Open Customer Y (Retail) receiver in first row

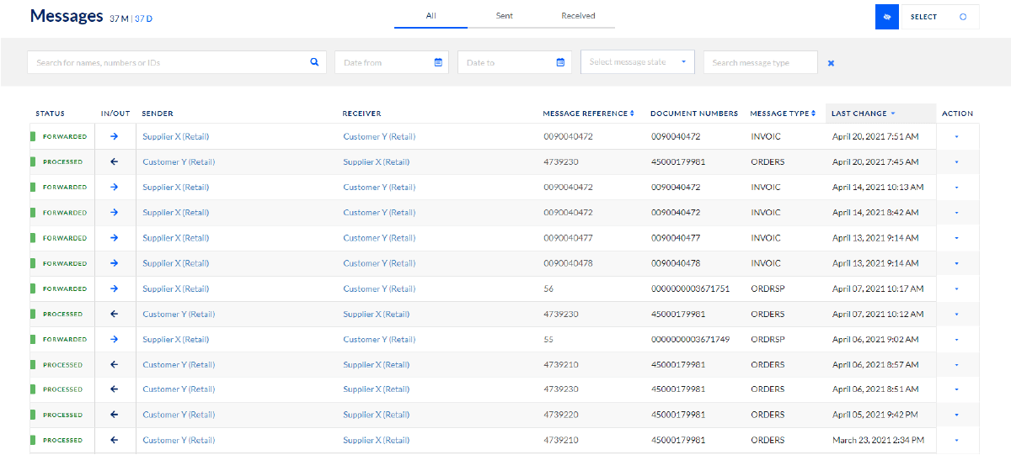point(379,136)
